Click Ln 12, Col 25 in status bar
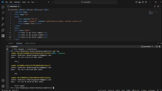This screenshot has height=91, width=162. point(102,90)
